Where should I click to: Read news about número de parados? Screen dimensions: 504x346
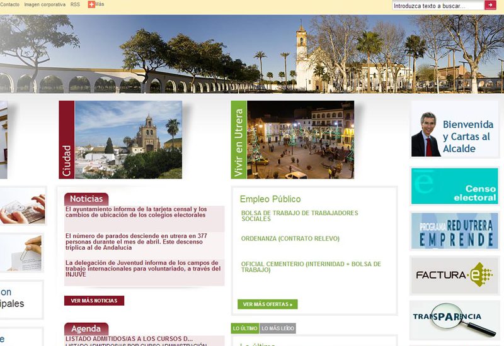click(136, 242)
